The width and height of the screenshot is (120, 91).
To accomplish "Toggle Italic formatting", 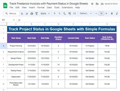I will click(x=117, y=14).
